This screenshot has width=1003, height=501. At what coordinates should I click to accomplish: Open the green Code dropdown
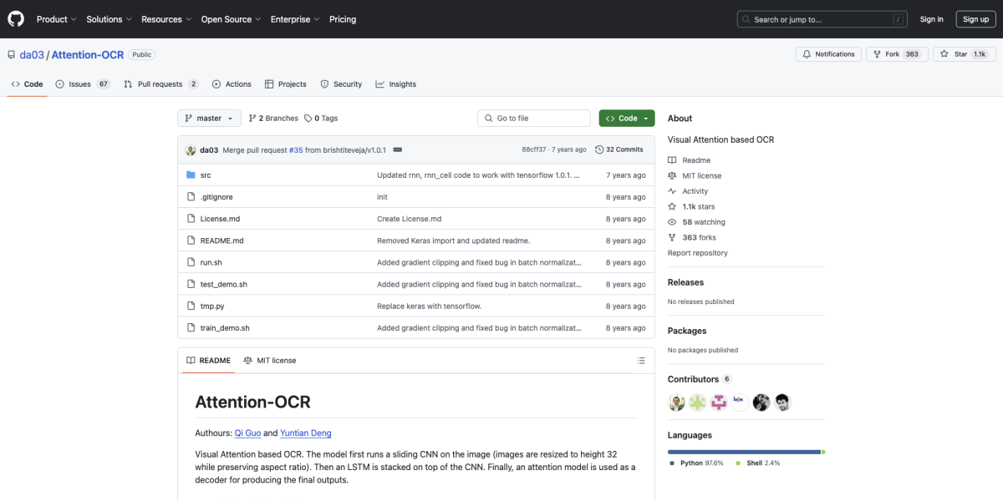coord(626,119)
